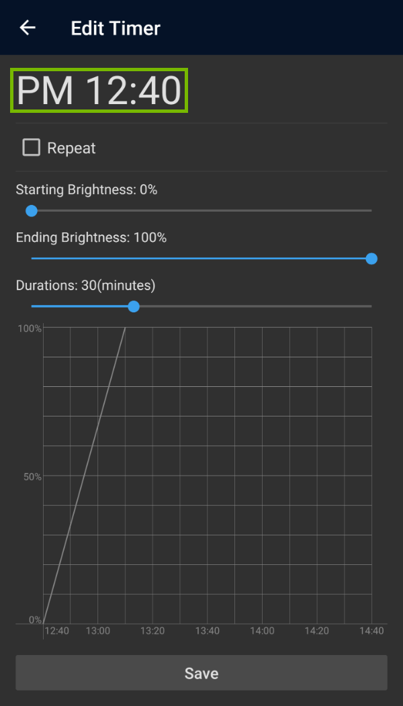Select the Edit Timer title text

(x=116, y=28)
